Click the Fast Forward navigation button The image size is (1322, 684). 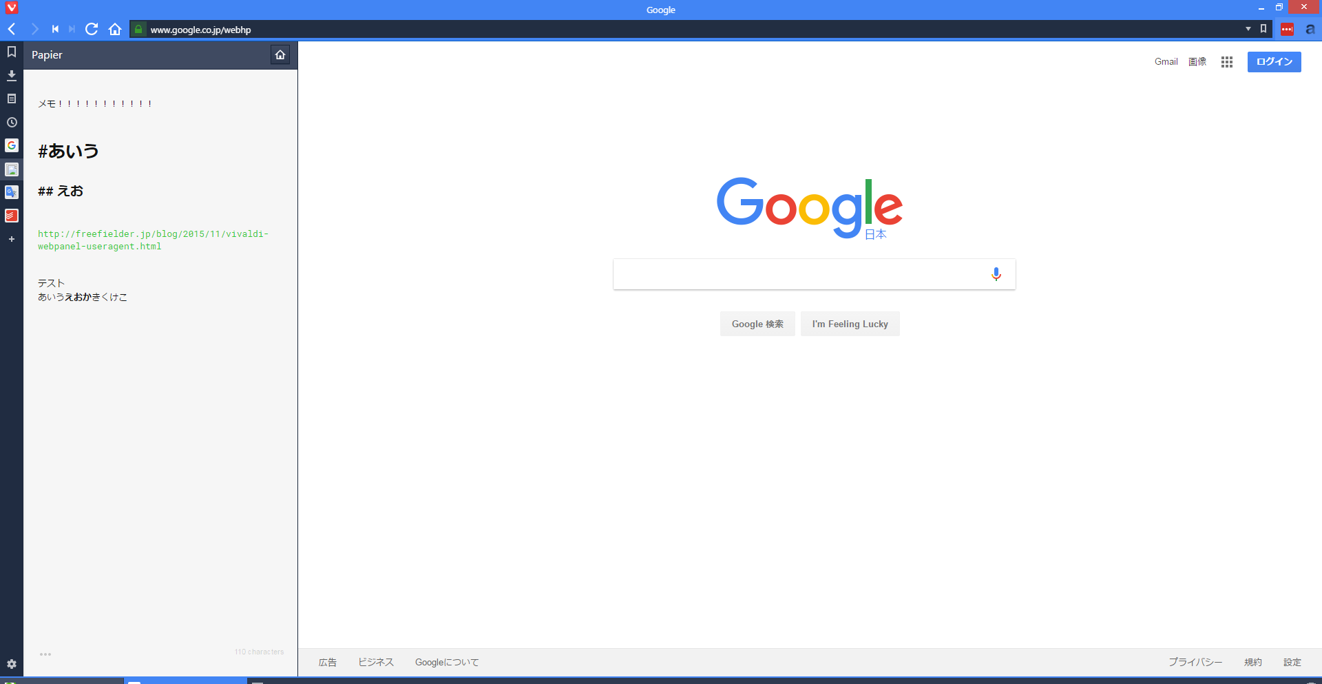[72, 29]
